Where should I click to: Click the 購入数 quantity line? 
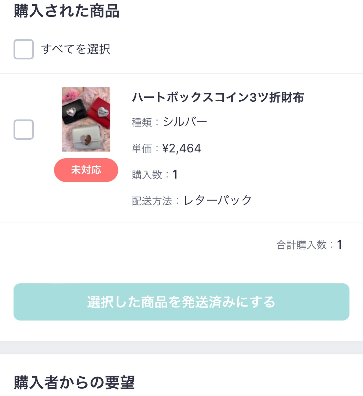(155, 175)
